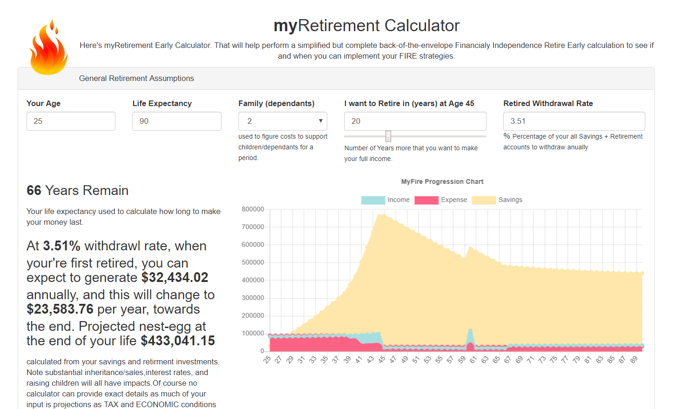Image resolution: width=677 pixels, height=409 pixels.
Task: Click the MyFire Progression Chart title
Action: pyautogui.click(x=442, y=181)
